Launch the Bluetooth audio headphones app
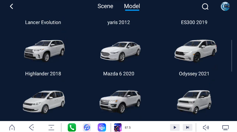Screen dimensions: 237x132 coord(102,128)
